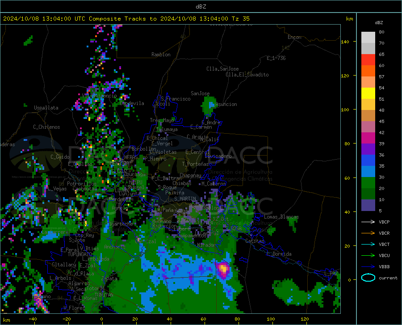
Task: Click the Catitas place label
Action: point(255,241)
